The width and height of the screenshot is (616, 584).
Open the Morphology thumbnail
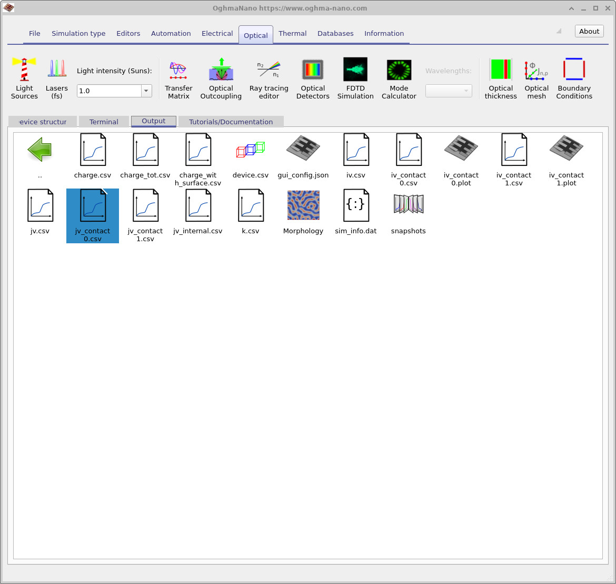tap(303, 205)
